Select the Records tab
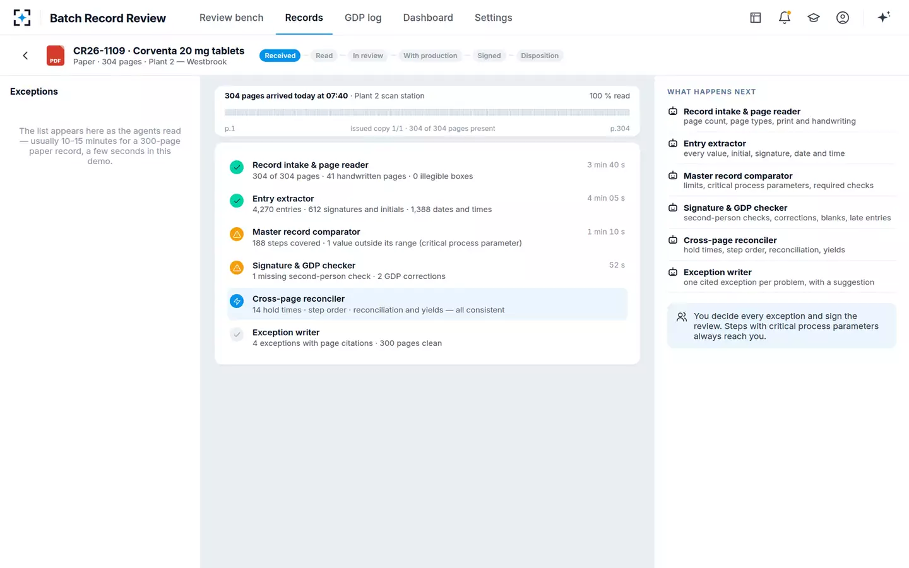Image resolution: width=909 pixels, height=568 pixels. point(304,18)
